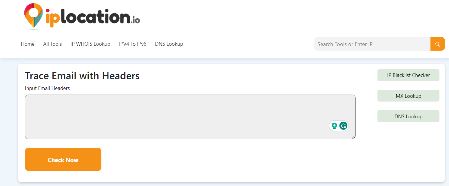Open the All Tools menu item
The width and height of the screenshot is (449, 186).
[52, 44]
